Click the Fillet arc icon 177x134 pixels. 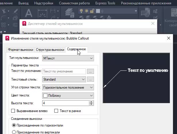tap(4, 18)
